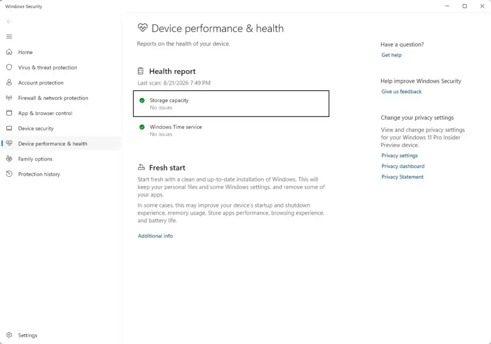Click Give us feedback link
The width and height of the screenshot is (491, 344).
(x=401, y=92)
